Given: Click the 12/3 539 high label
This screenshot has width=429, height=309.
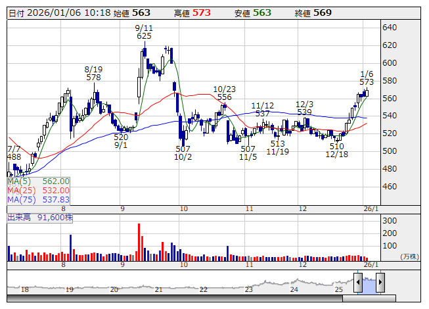Looking at the screenshot, I should pos(305,108).
